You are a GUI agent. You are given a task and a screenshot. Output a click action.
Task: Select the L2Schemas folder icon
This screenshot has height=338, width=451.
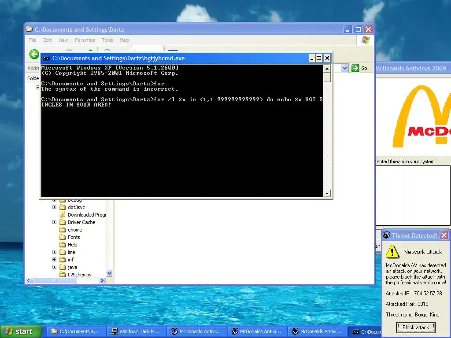pyautogui.click(x=63, y=275)
